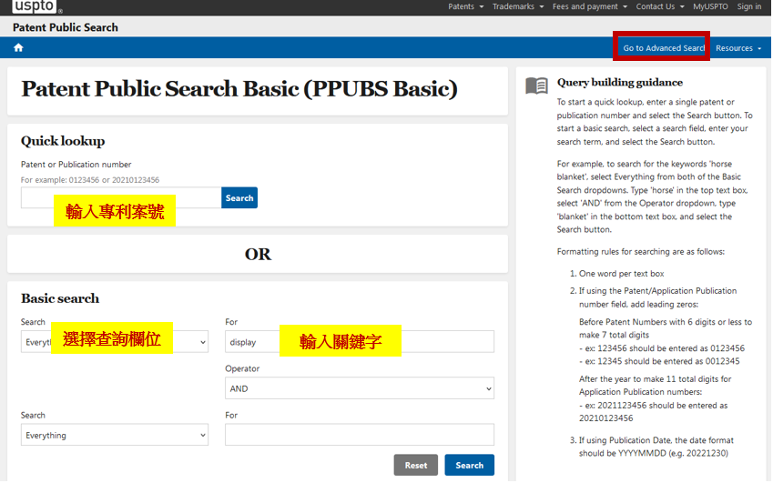Image resolution: width=773 pixels, height=483 pixels.
Task: Open the MyUSPTO link
Action: [710, 6]
